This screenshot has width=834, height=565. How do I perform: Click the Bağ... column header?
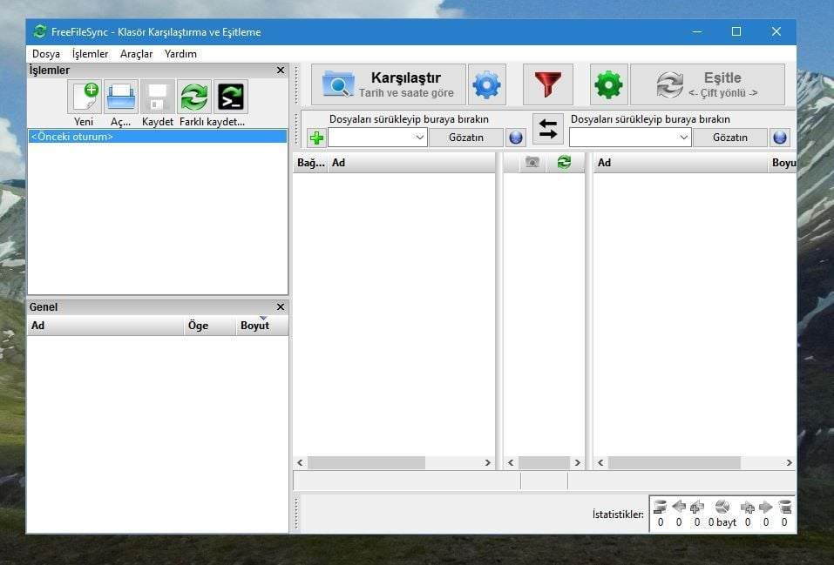pos(310,163)
